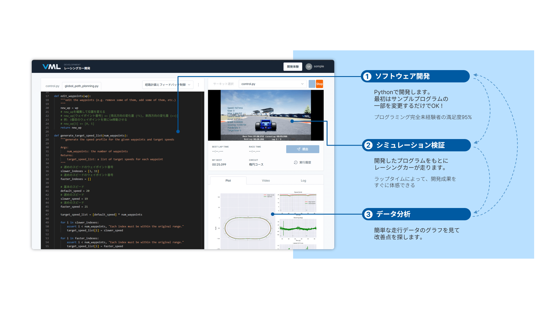Switch to the Video tab
The width and height of the screenshot is (549, 309).
tap(266, 180)
